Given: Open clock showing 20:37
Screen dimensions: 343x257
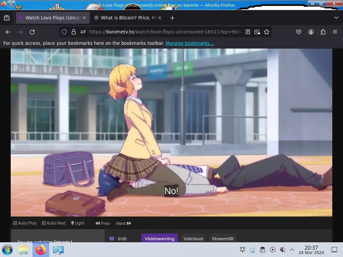Looking at the screenshot, I should click(x=311, y=250).
